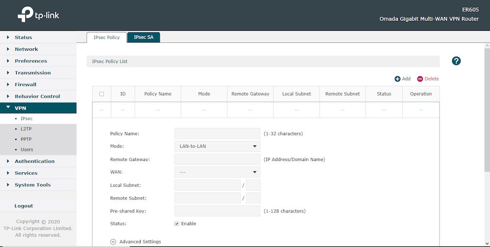
Task: Click the green help question mark icon
Action: (x=456, y=61)
